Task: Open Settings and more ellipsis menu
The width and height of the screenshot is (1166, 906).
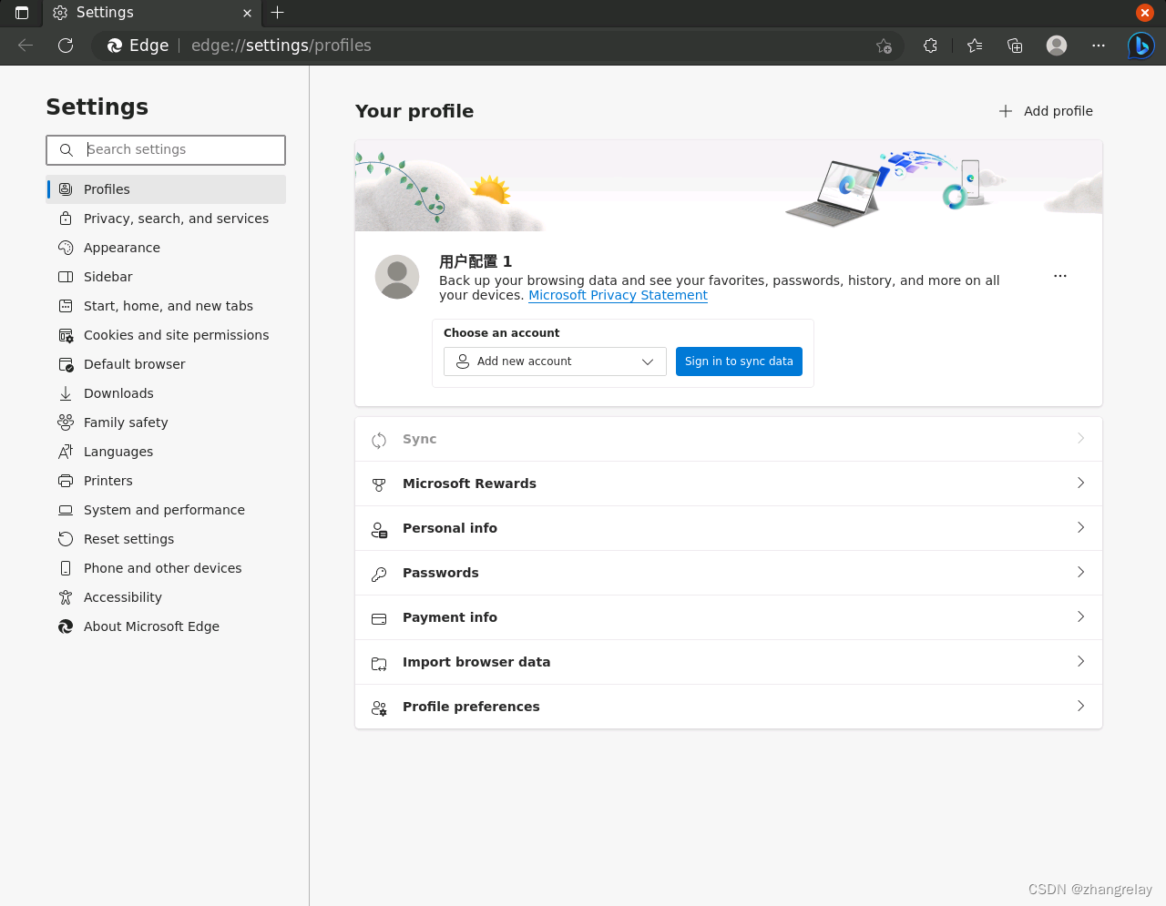Action: 1098,46
